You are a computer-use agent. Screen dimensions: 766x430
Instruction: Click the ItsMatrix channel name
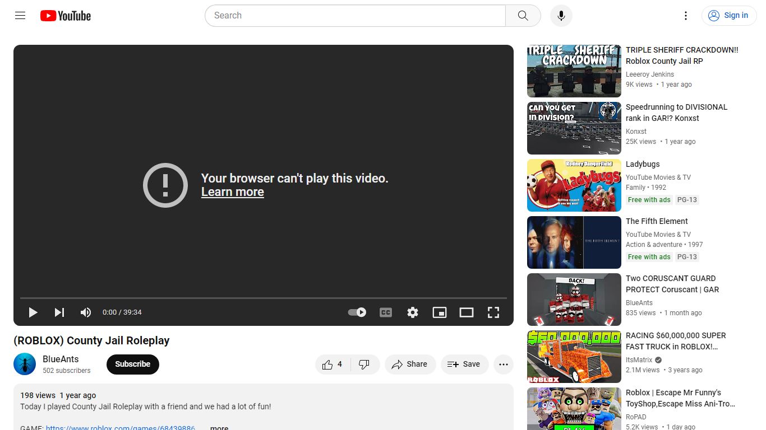point(639,360)
